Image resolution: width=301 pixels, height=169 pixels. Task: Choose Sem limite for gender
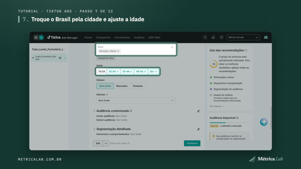pos(105,86)
